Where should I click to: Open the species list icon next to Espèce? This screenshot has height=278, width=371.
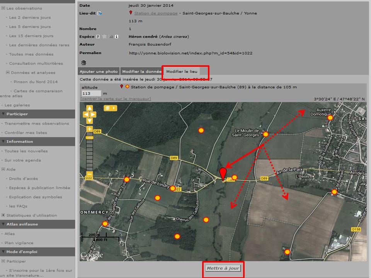click(x=98, y=37)
